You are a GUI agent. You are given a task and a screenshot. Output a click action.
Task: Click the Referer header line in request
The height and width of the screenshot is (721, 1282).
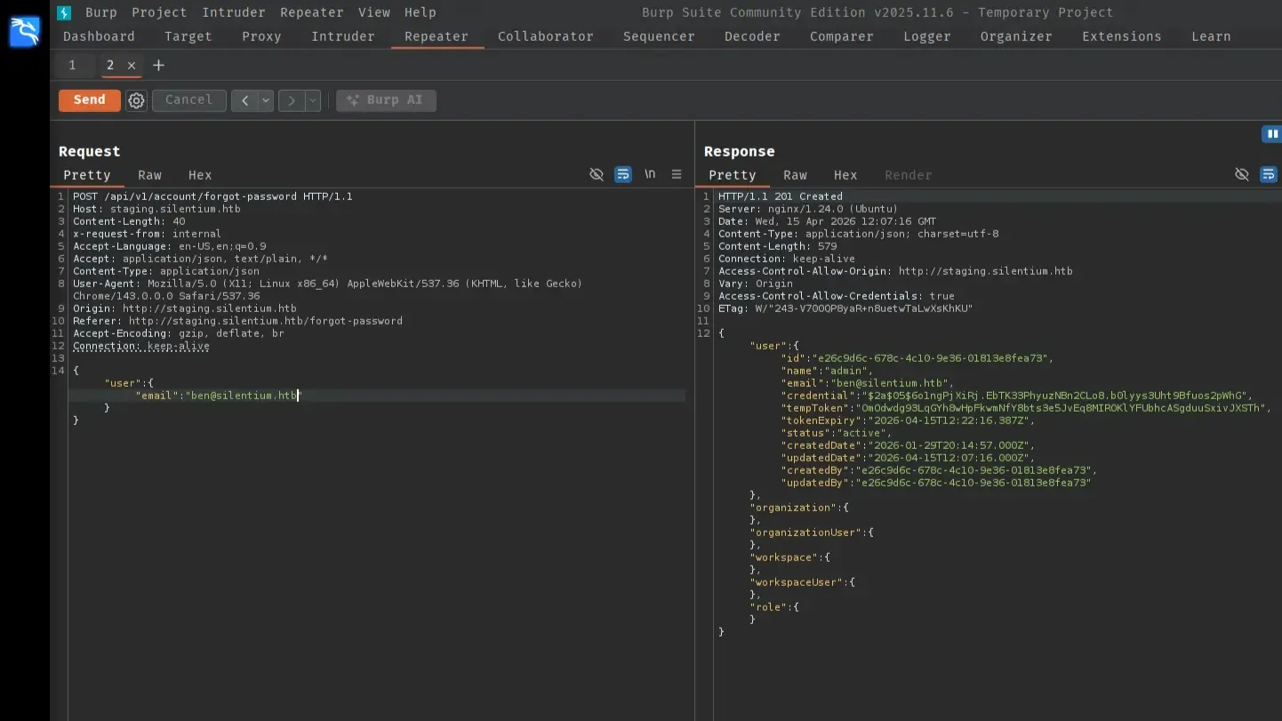(237, 321)
